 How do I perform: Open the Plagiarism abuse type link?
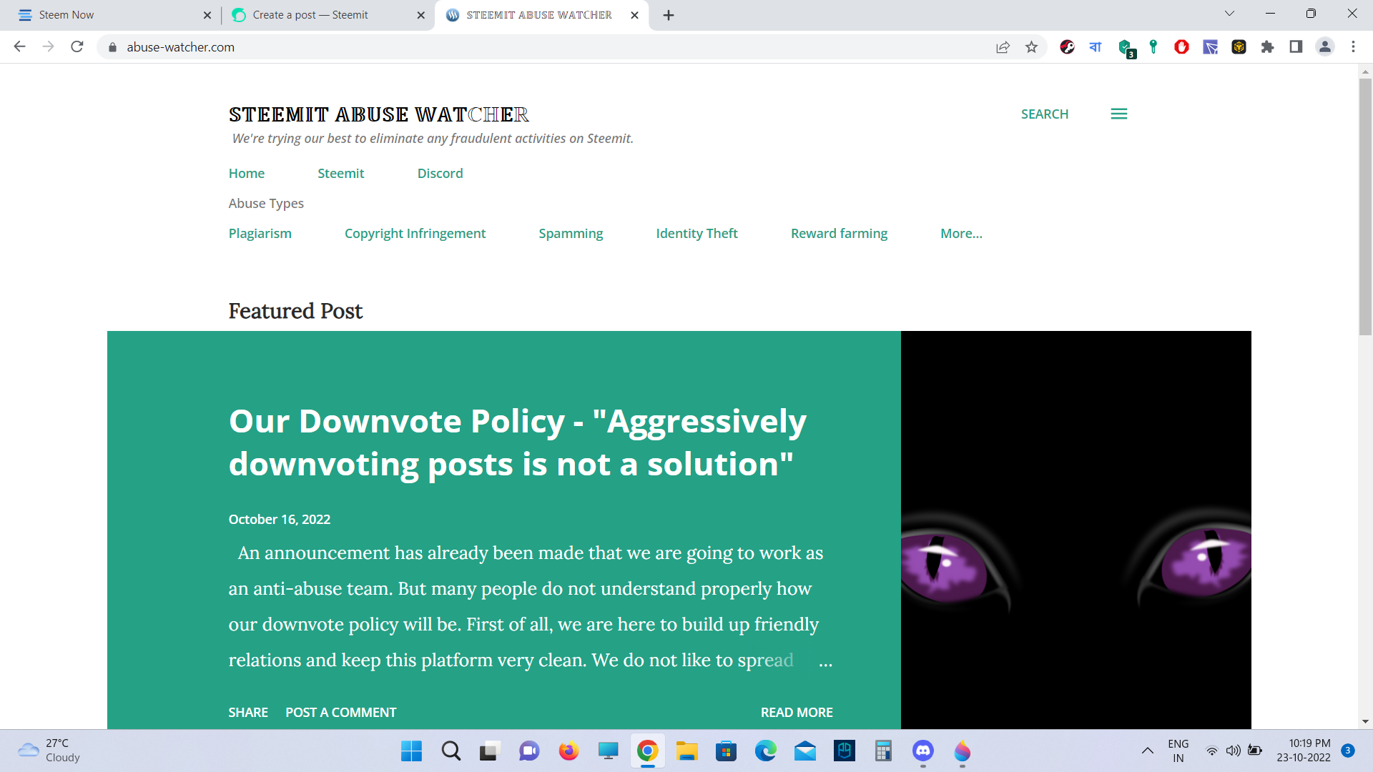tap(260, 234)
